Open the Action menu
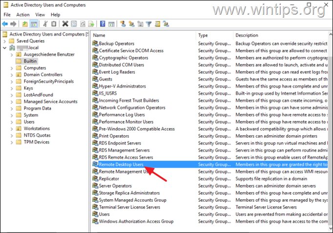This screenshot has height=233, width=333. pos(23,15)
